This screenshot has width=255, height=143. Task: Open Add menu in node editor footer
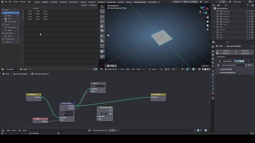[20, 130]
